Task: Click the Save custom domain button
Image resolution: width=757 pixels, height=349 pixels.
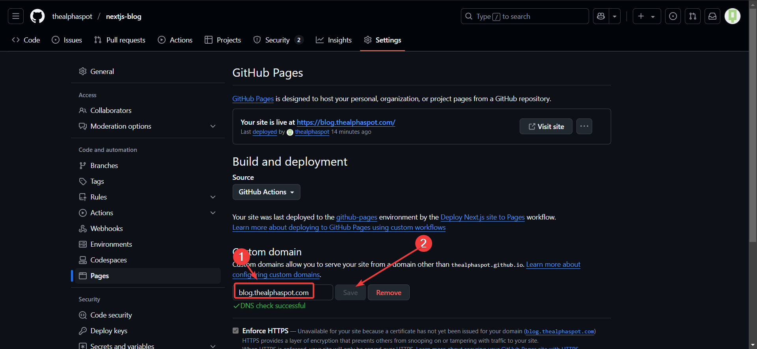Action: [350, 292]
